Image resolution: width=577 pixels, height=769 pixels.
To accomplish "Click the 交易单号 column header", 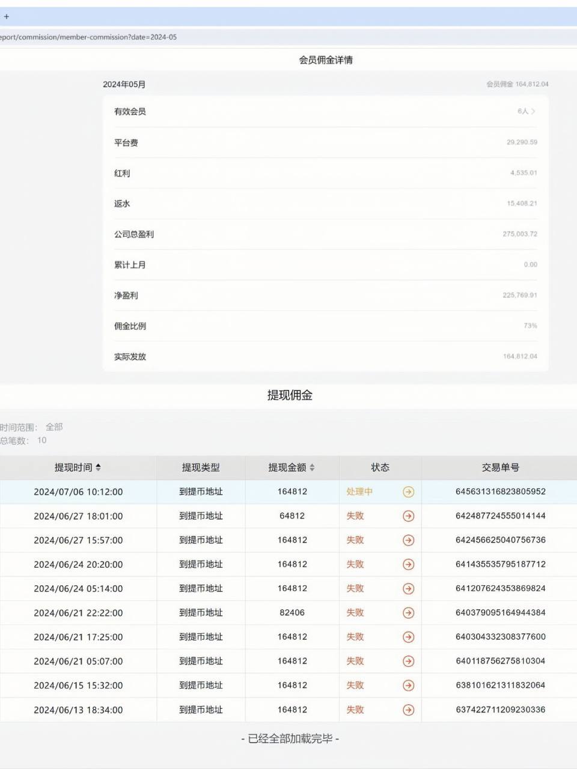I will 501,467.
